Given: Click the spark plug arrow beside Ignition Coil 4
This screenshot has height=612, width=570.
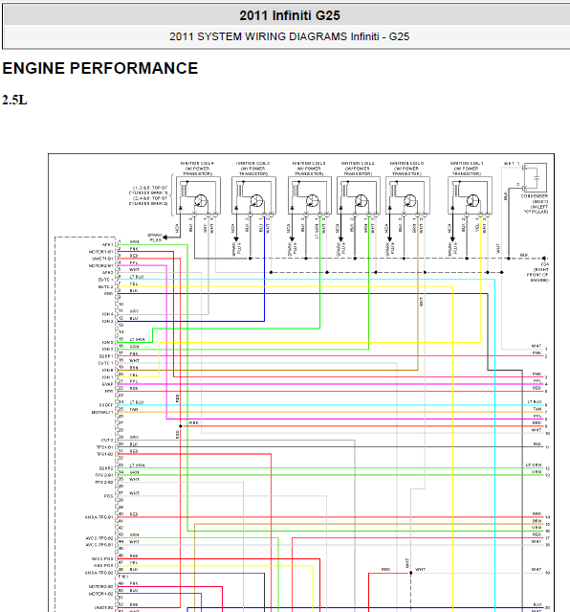Looking at the screenshot, I should pos(164,238).
